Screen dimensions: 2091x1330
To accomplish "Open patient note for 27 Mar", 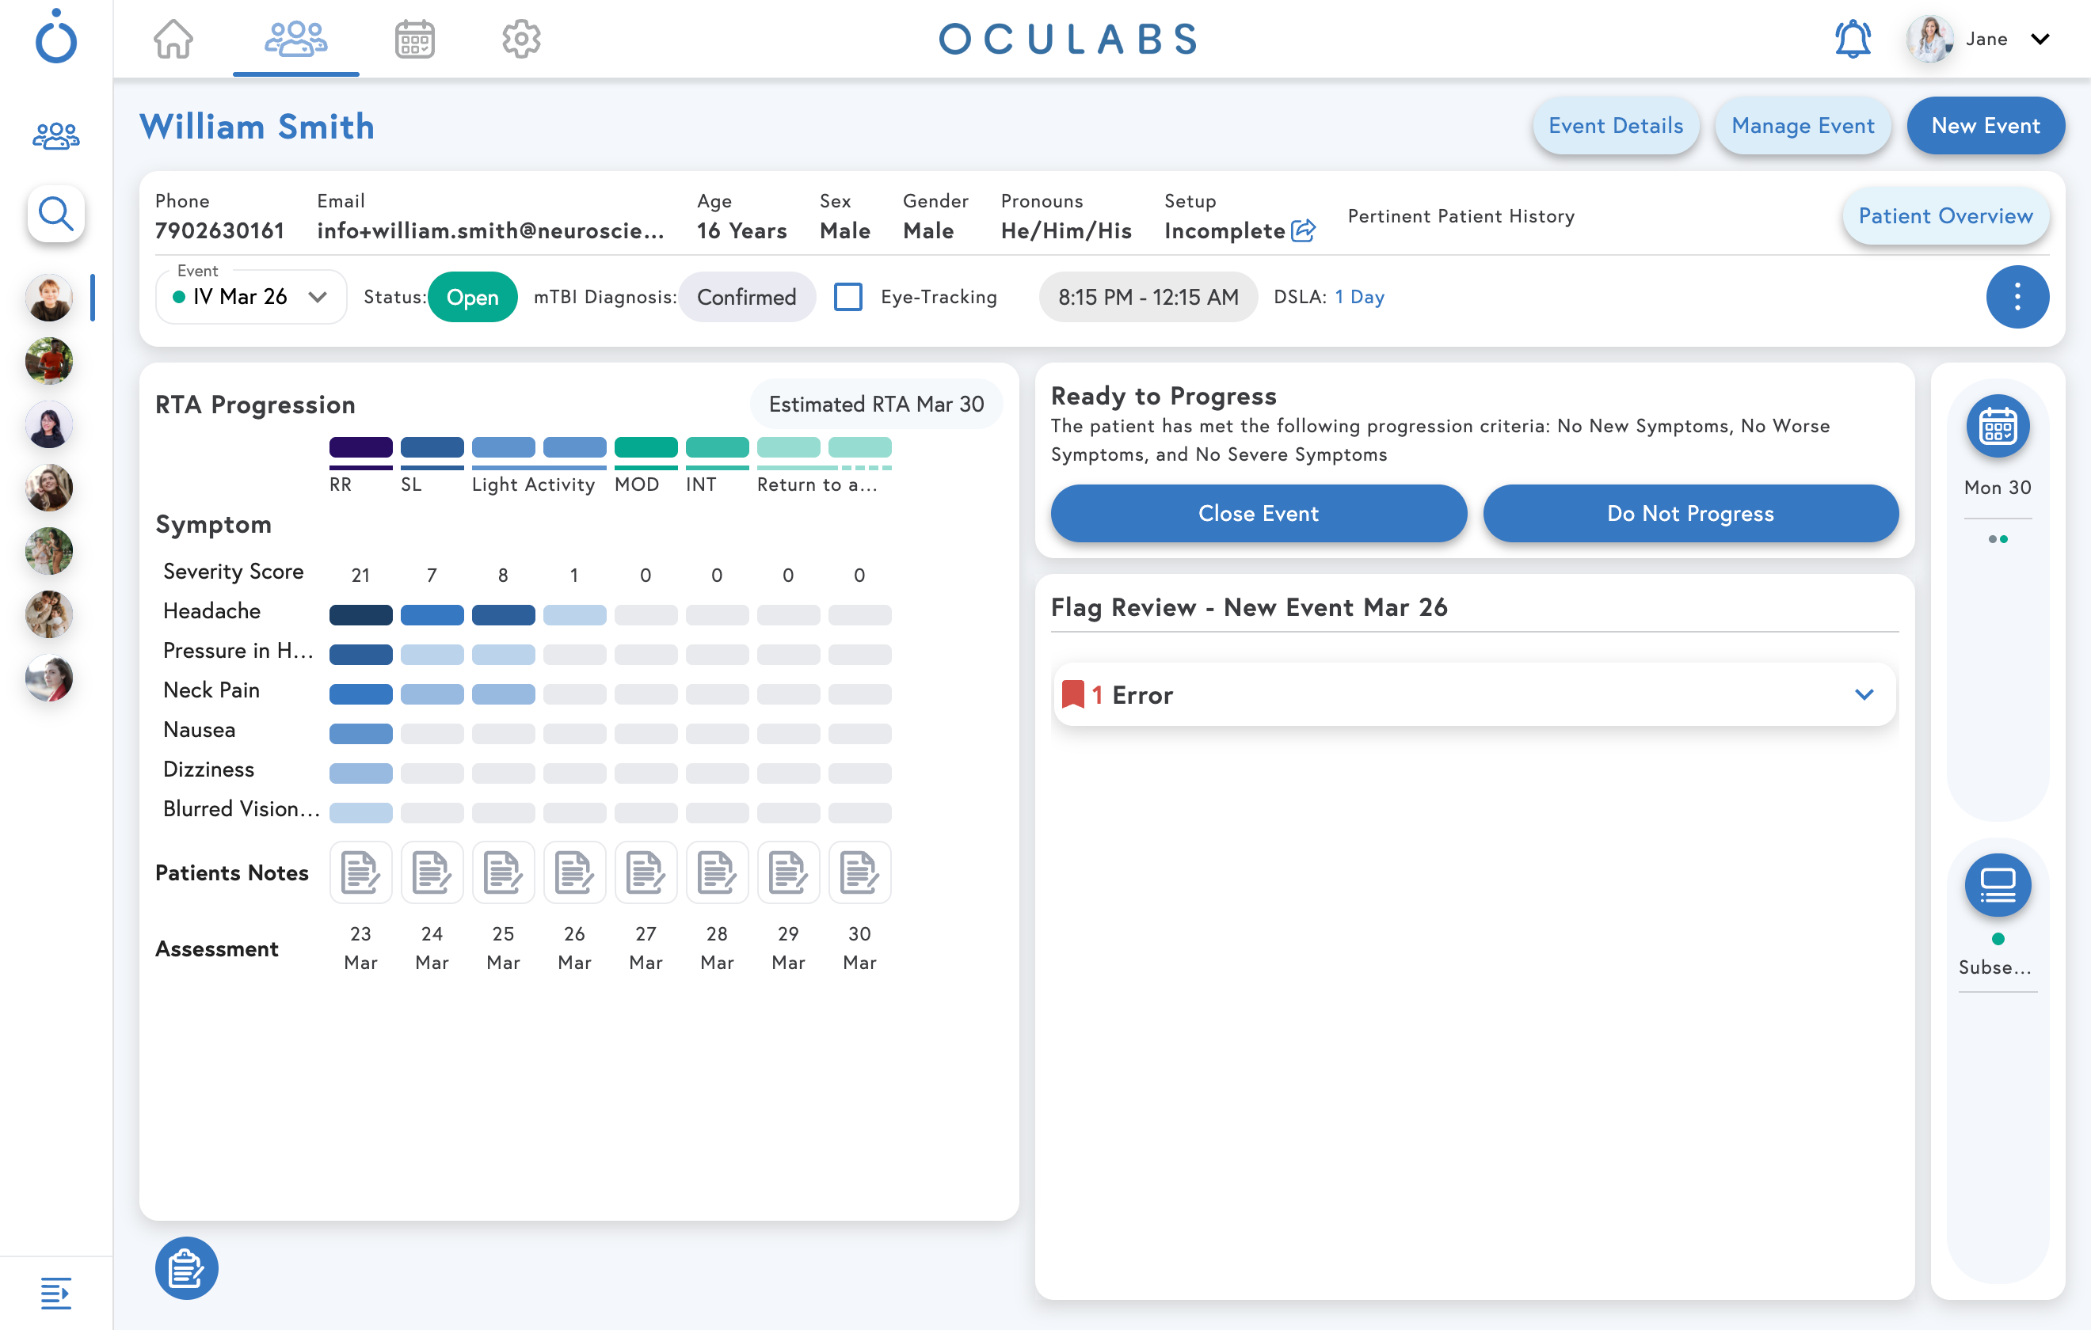I will [646, 872].
